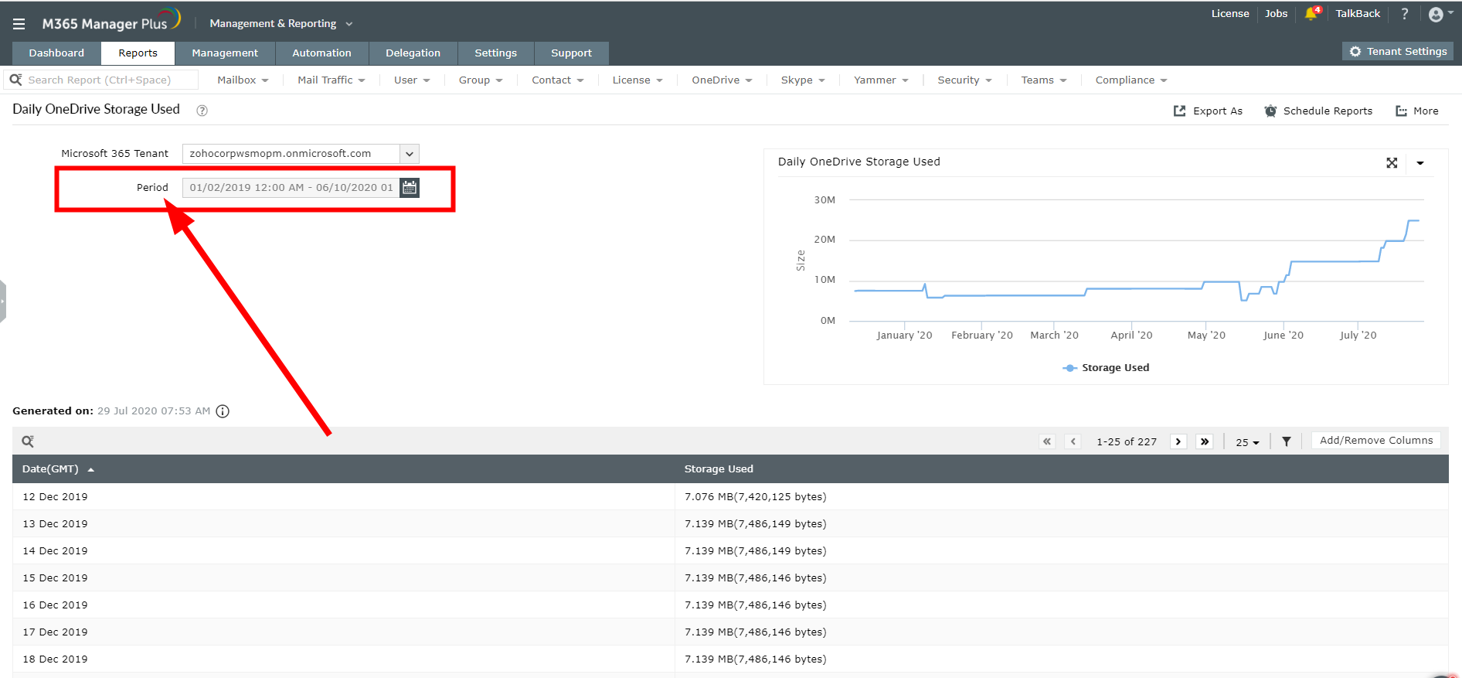The height and width of the screenshot is (678, 1462).
Task: Expand the Compliance reports menu
Action: pyautogui.click(x=1131, y=80)
